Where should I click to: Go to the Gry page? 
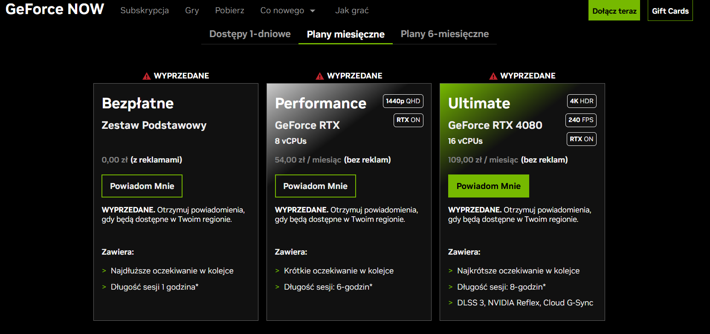[192, 10]
